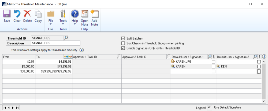The image size is (268, 111).
Task: Open Approver 1 Task ID lookup
Action: point(119,57)
